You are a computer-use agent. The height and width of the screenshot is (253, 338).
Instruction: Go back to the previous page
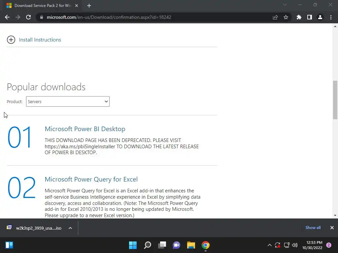(x=7, y=17)
